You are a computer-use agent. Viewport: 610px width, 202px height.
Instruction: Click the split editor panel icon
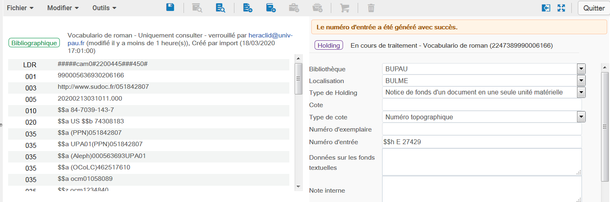(x=546, y=8)
